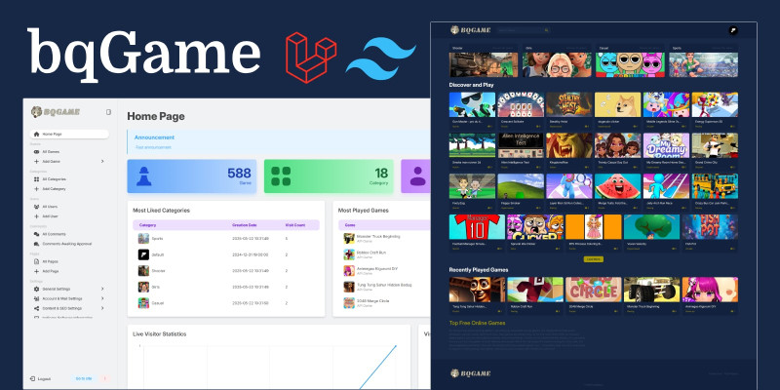The image size is (780, 390).
Task: Click the Sports row in Most Liked Categories
Action: tap(226, 239)
